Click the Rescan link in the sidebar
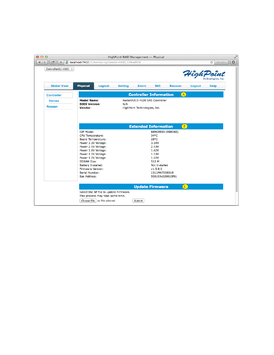The image size is (274, 355). [52, 107]
